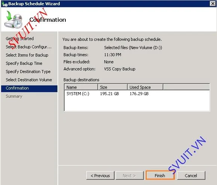Sort destinations by Size column header
Viewport: 217px width, 185px height.
113,87
